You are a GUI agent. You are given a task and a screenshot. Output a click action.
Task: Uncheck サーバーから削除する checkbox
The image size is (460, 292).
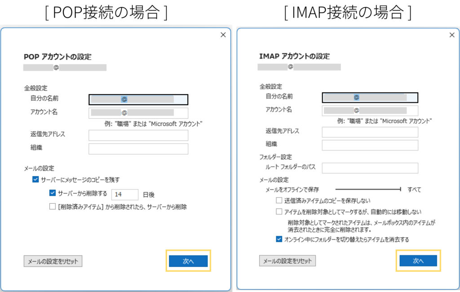53,193
